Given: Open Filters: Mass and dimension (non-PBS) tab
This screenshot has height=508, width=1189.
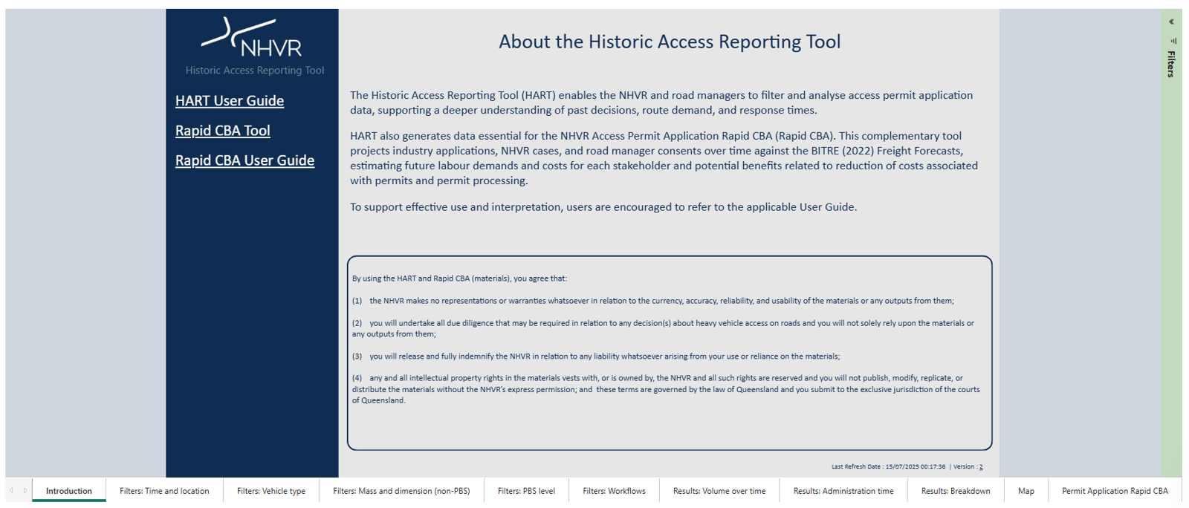Looking at the screenshot, I should [401, 491].
